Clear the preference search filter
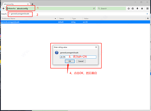This screenshot has height=111, width=151. pyautogui.click(x=147, y=14)
